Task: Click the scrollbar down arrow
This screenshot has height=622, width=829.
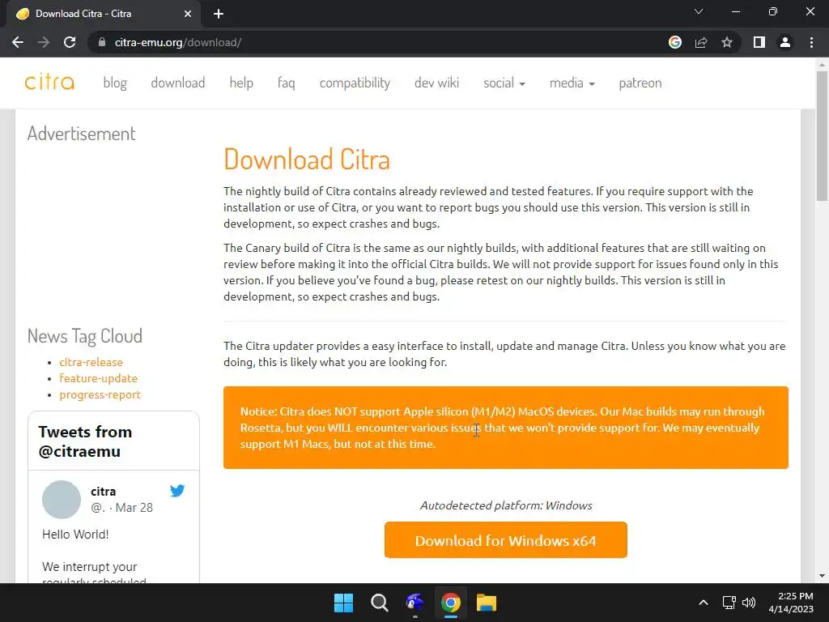Action: (x=822, y=576)
